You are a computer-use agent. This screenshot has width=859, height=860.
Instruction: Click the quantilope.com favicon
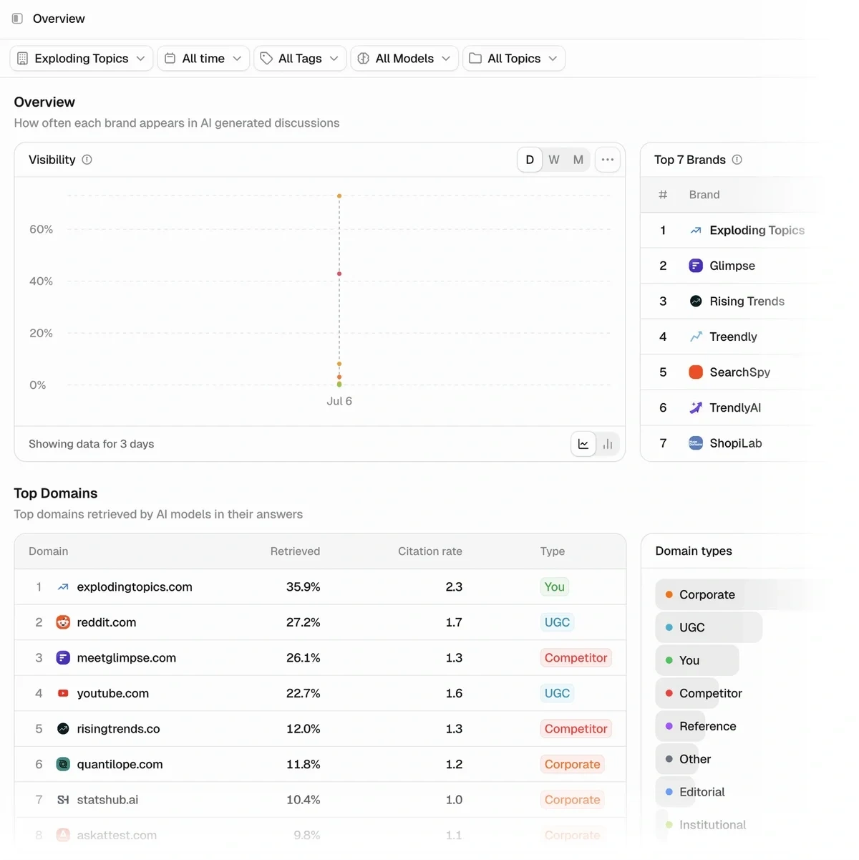tap(63, 764)
